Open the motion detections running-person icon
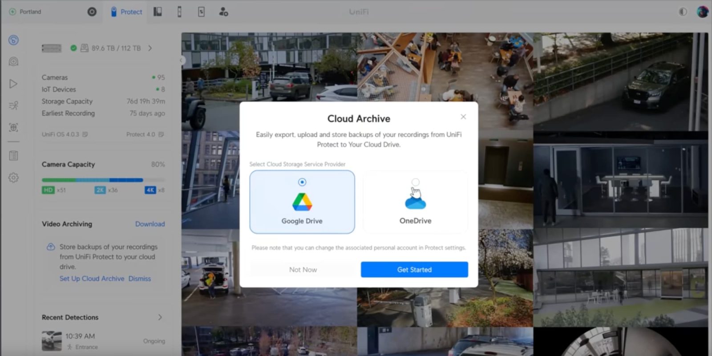This screenshot has width=712, height=356. click(x=13, y=105)
